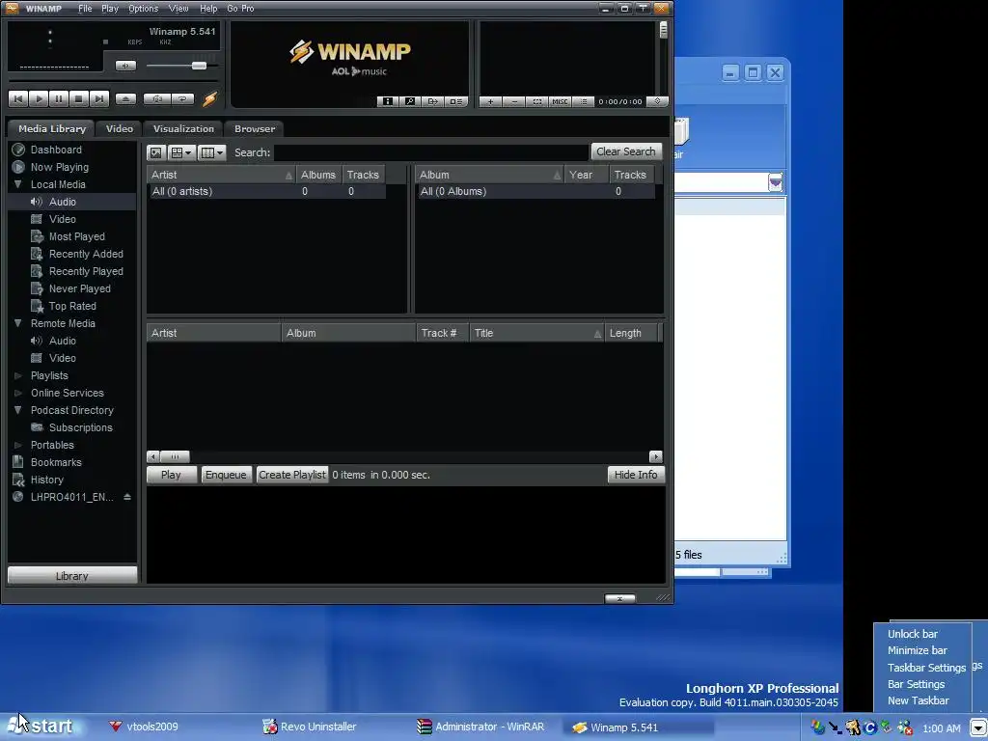Open the Options menu

pyautogui.click(x=143, y=8)
